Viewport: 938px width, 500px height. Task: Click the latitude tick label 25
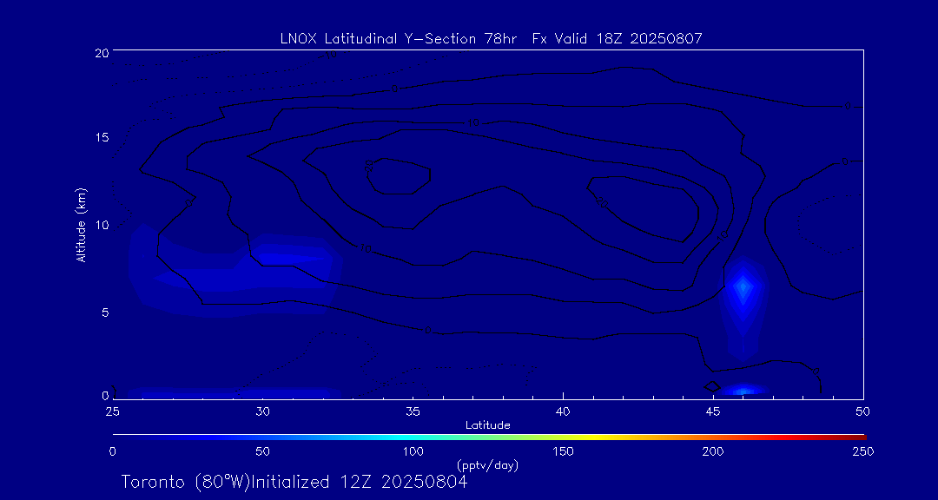[x=113, y=410]
